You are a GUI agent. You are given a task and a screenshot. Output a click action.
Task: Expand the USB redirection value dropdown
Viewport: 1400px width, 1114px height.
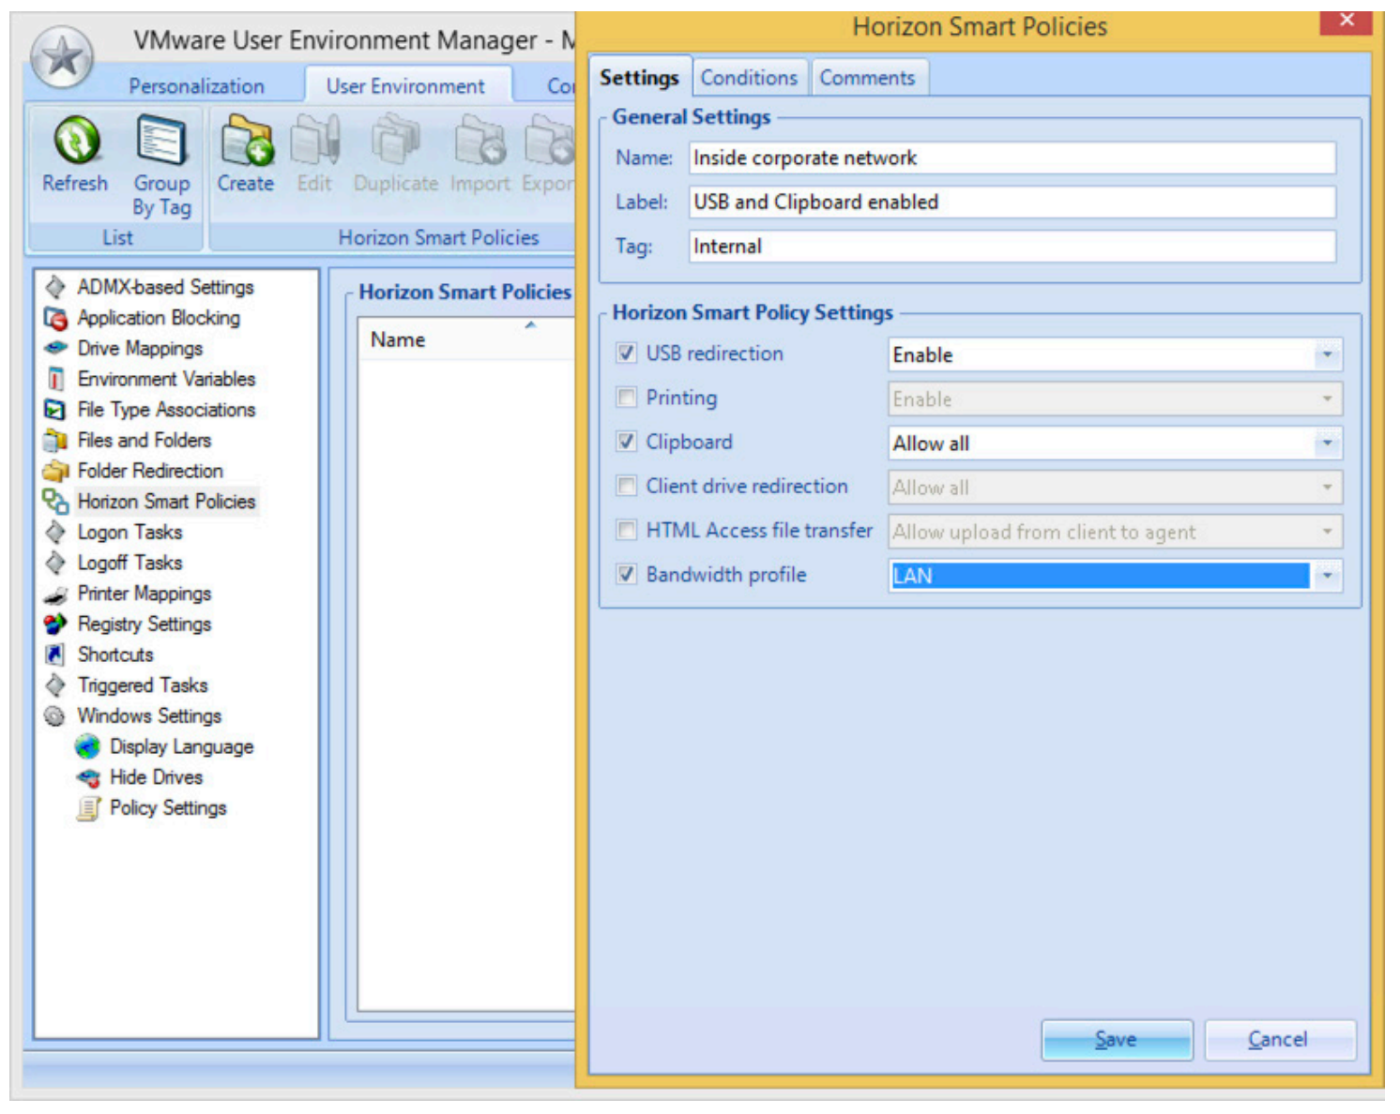[1327, 354]
